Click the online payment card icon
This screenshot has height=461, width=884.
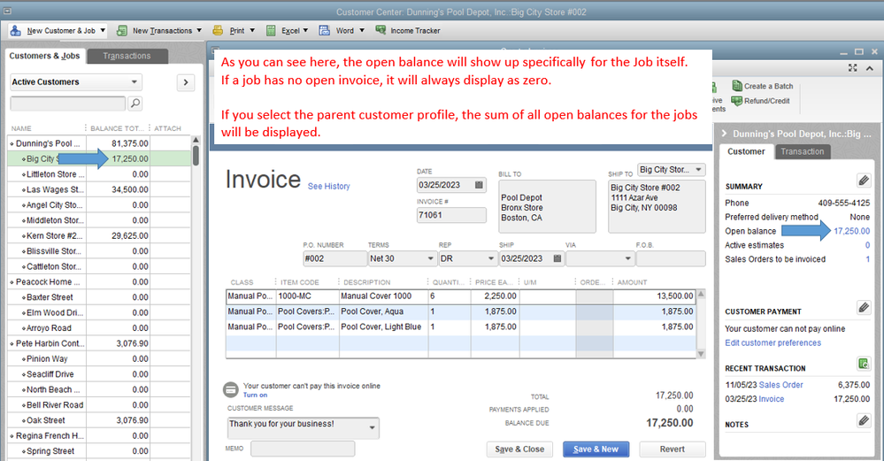point(231,389)
